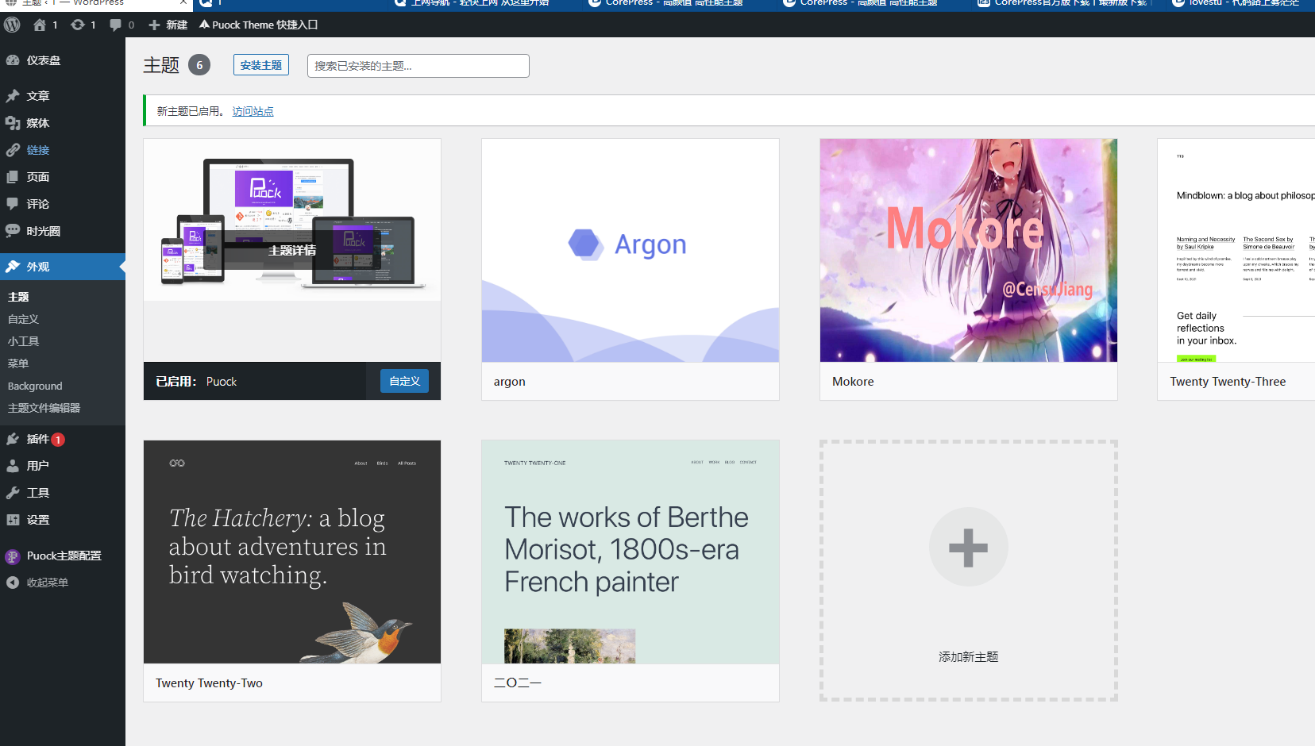Image resolution: width=1315 pixels, height=746 pixels.
Task: Click the plus New content item
Action: tap(168, 25)
